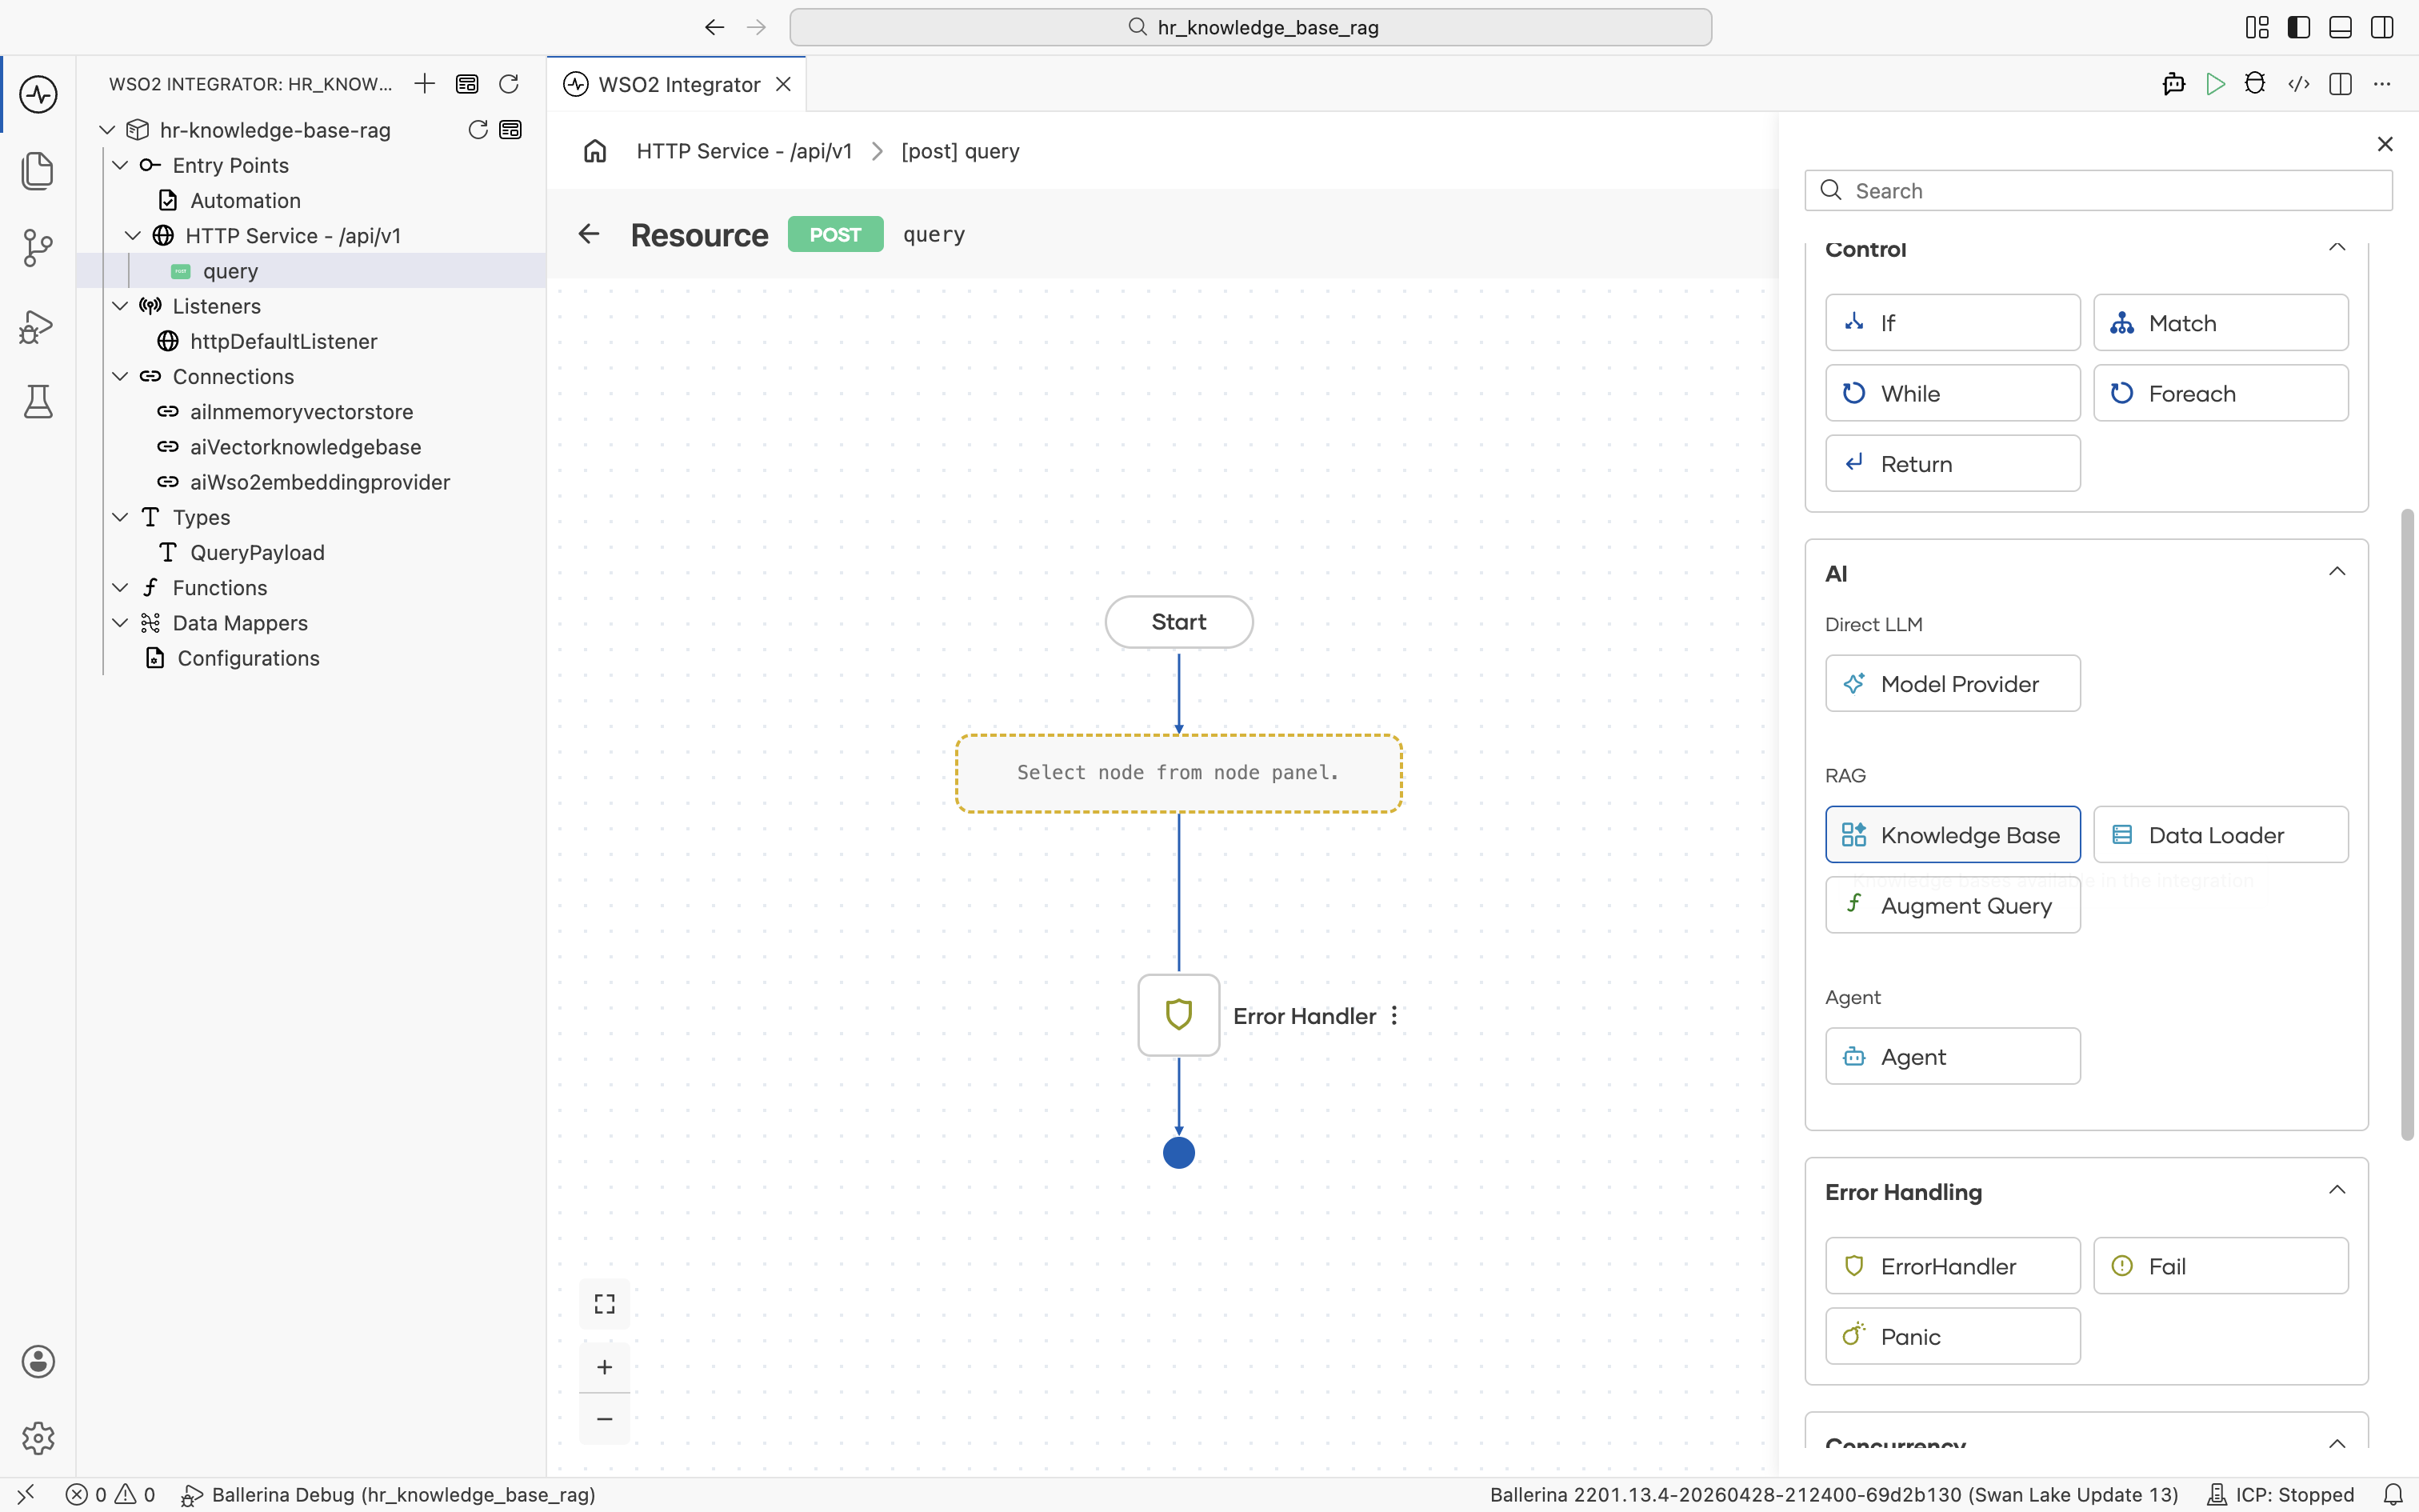Click the Error Handler shield node
The width and height of the screenshot is (2419, 1512).
pyautogui.click(x=1178, y=1015)
